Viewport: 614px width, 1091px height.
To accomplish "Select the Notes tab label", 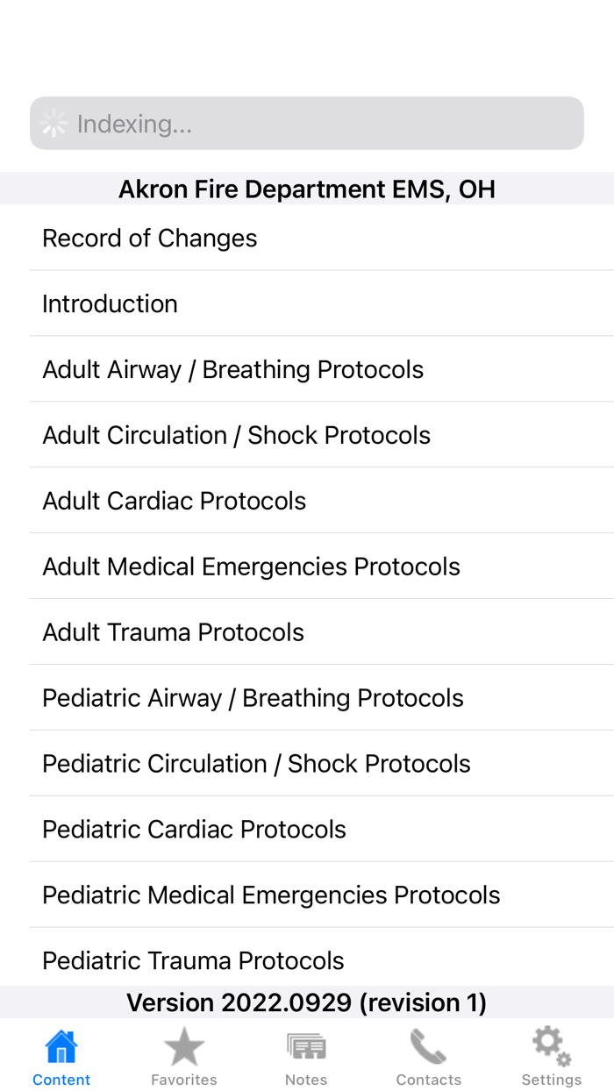I will pos(305,1080).
